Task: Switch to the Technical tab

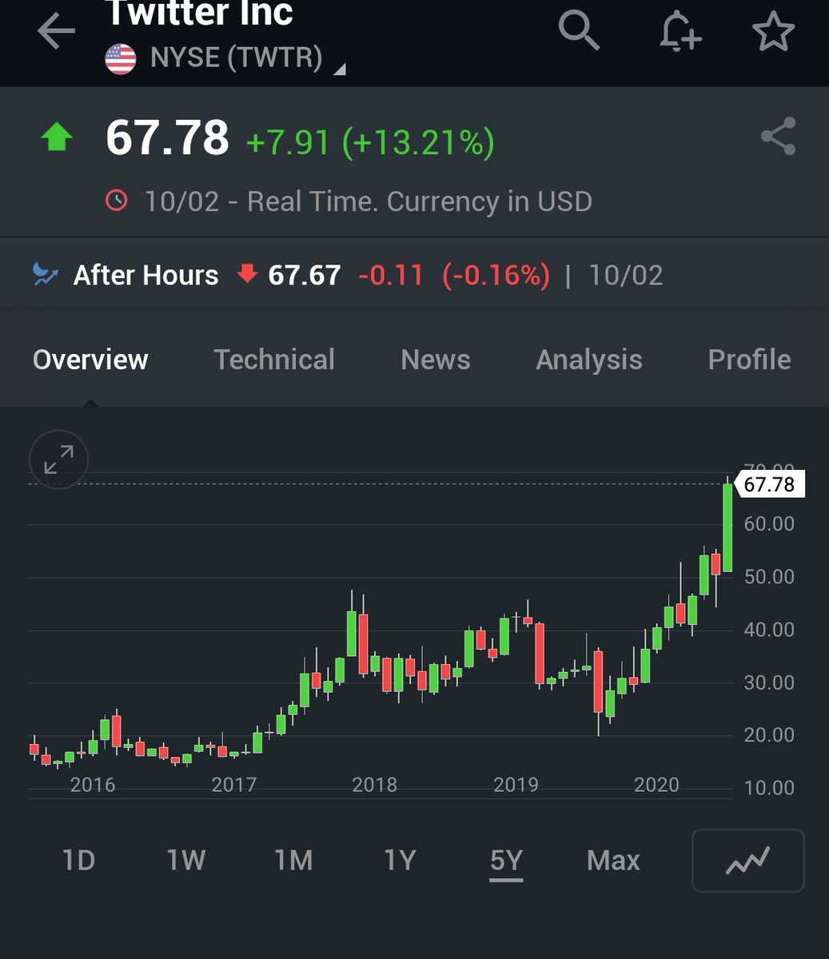Action: (274, 360)
